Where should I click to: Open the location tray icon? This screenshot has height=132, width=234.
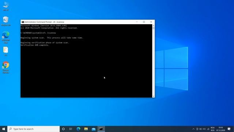(x=197, y=129)
